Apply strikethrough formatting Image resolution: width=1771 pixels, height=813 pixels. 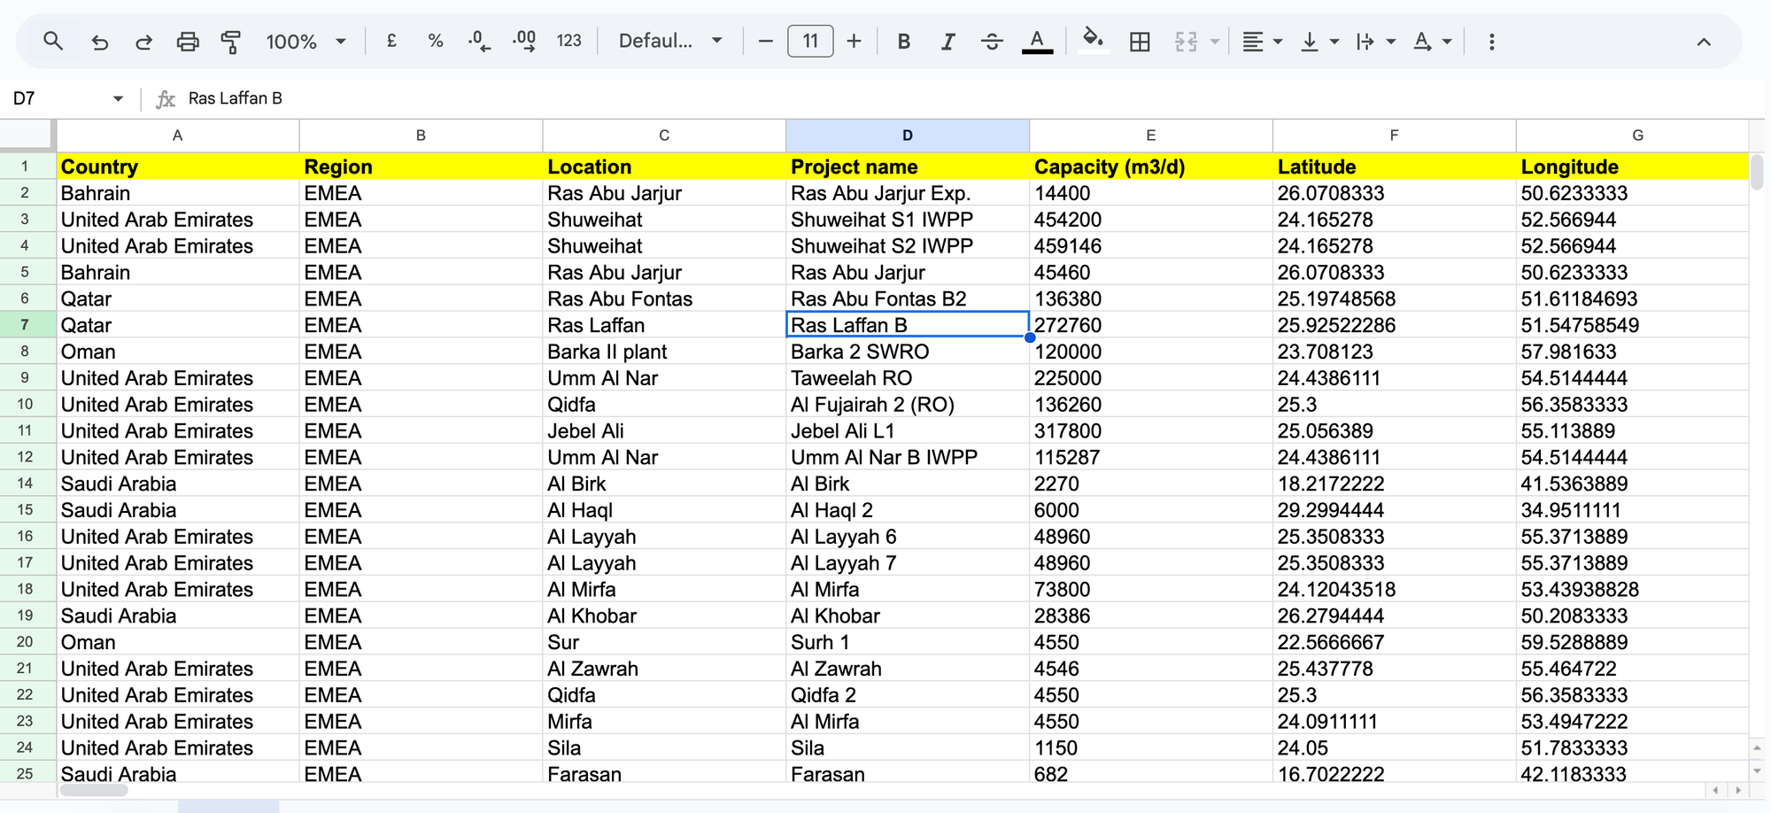point(992,41)
